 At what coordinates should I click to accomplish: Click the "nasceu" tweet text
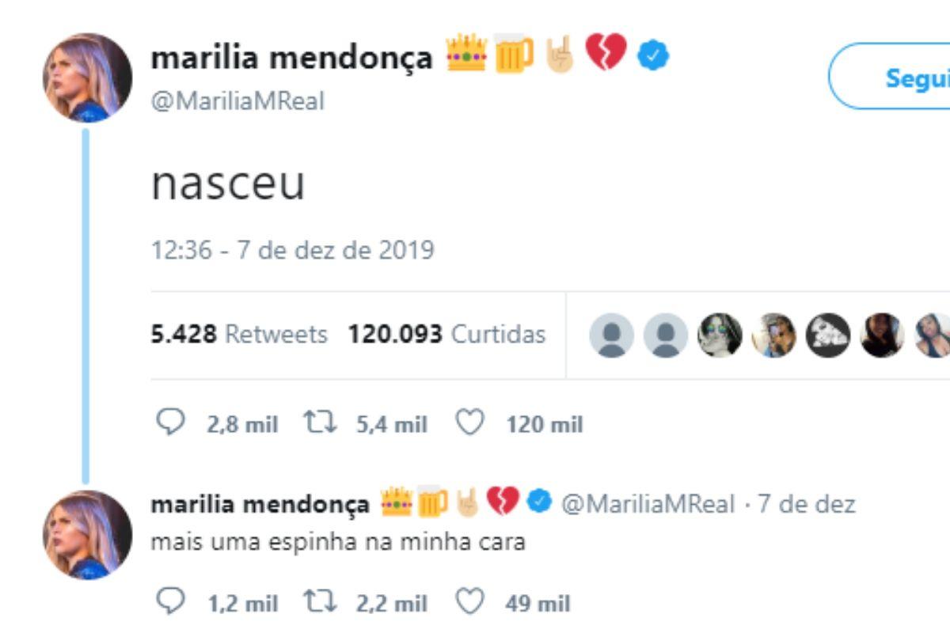pyautogui.click(x=228, y=184)
